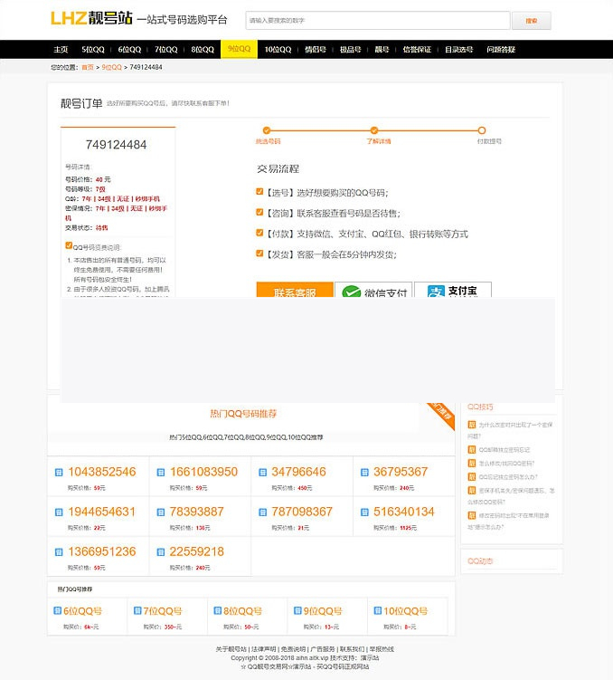The image size is (613, 680).
Task: Focus the number search input field
Action: (x=377, y=21)
